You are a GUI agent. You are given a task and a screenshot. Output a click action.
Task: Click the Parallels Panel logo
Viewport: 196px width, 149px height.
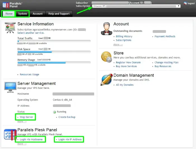point(12,5)
